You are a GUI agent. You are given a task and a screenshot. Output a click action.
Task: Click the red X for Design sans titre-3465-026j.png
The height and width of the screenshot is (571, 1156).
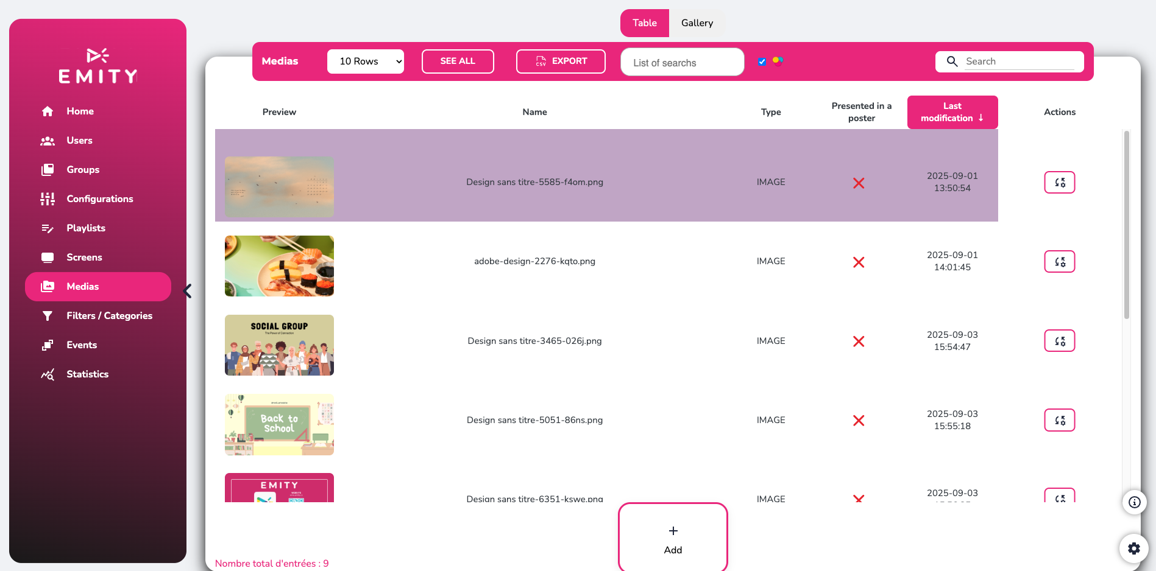[x=859, y=342]
